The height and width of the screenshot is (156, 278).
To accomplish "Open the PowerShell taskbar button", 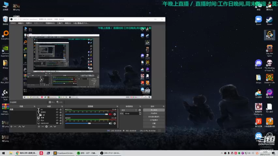I will tap(48, 153).
